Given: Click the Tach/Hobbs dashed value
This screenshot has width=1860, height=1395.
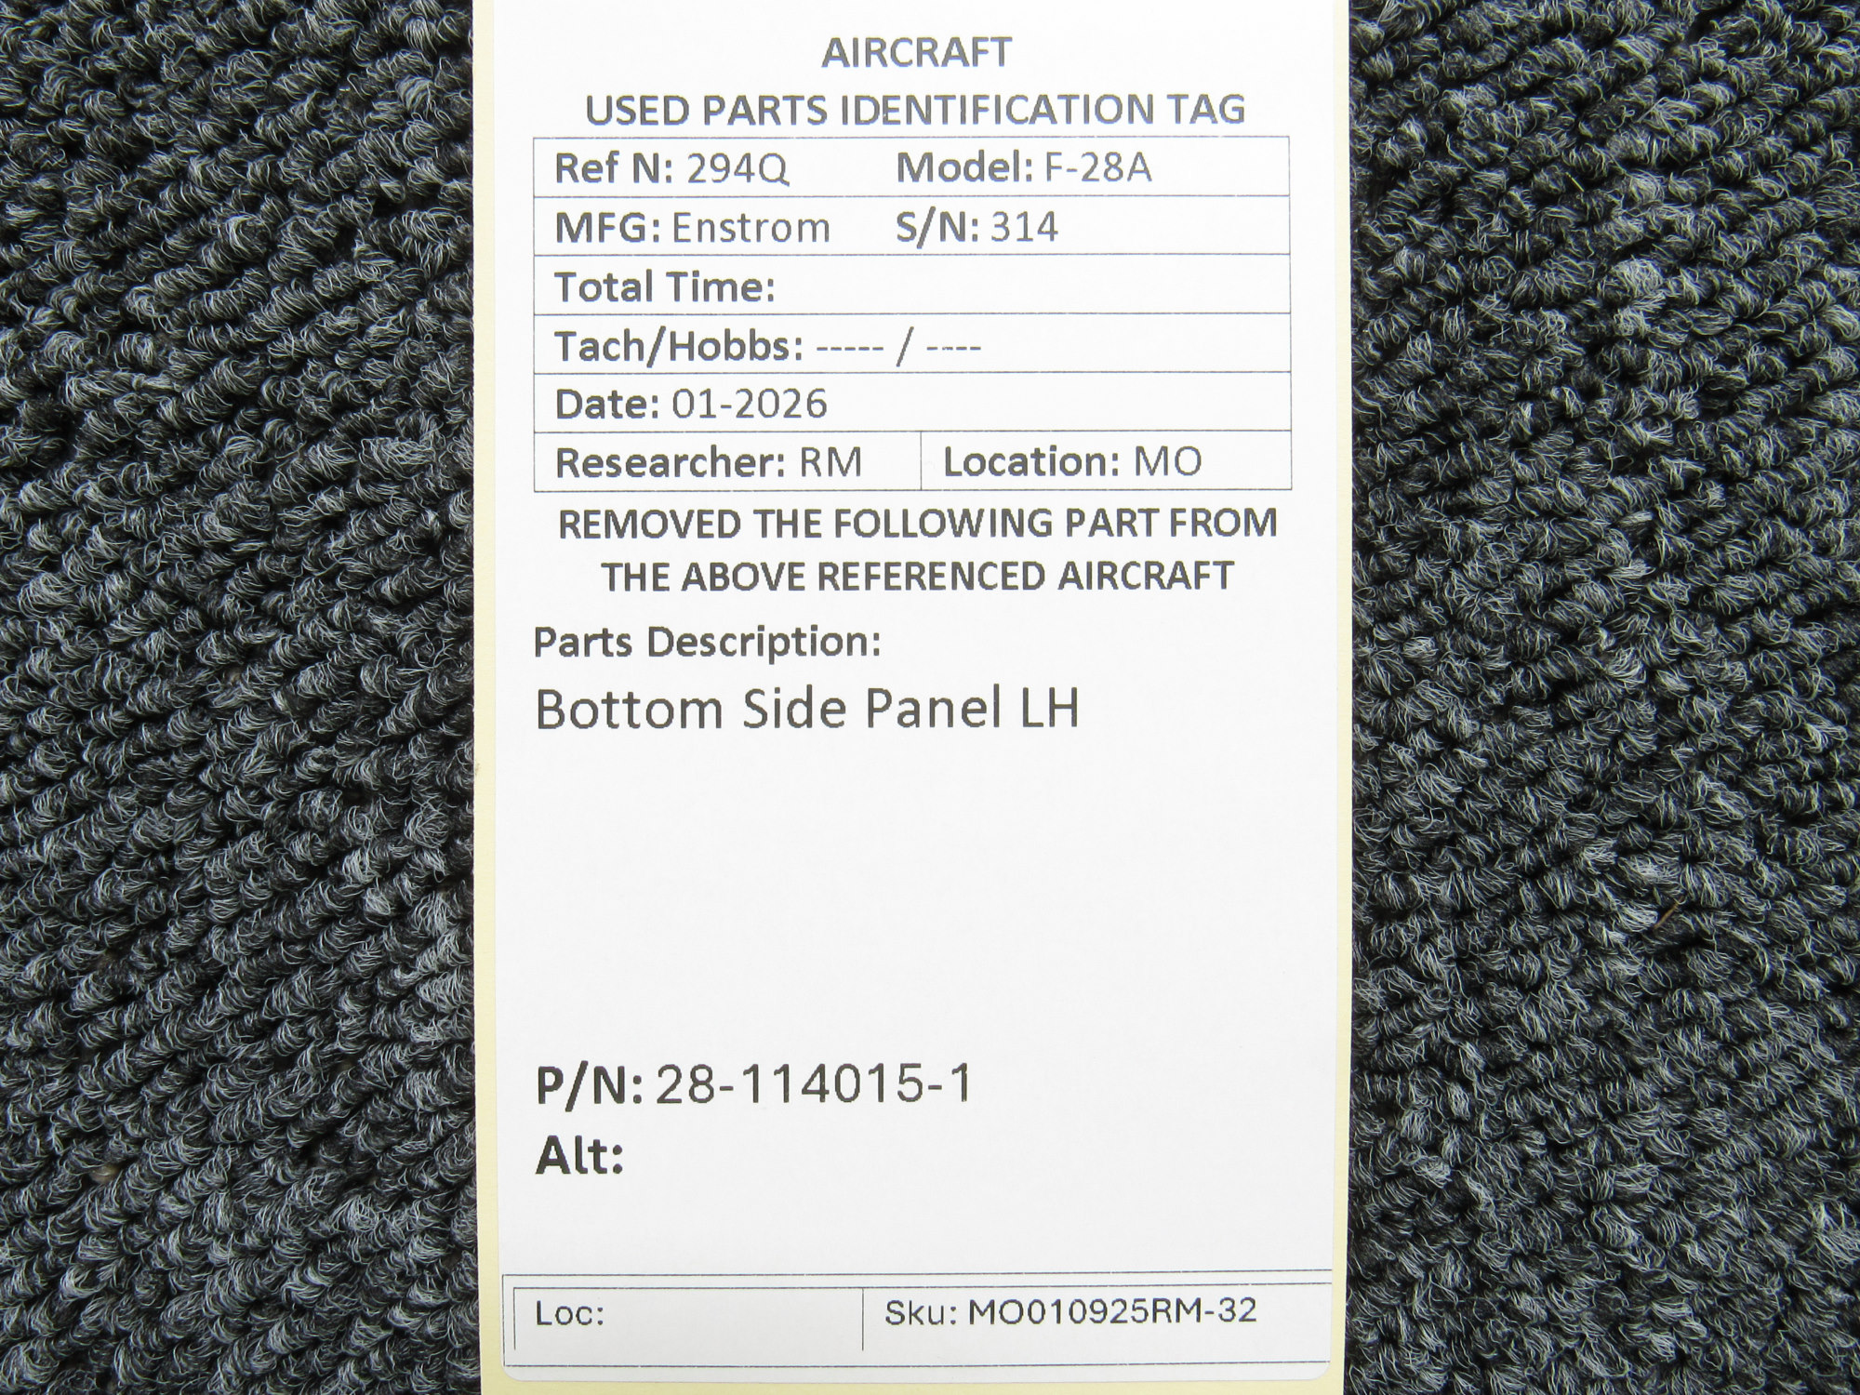Looking at the screenshot, I should (x=897, y=347).
